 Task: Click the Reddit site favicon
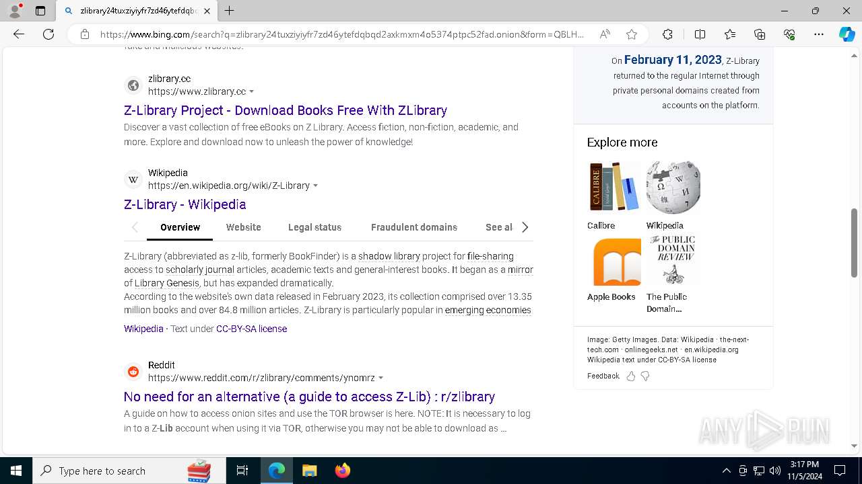coord(133,372)
